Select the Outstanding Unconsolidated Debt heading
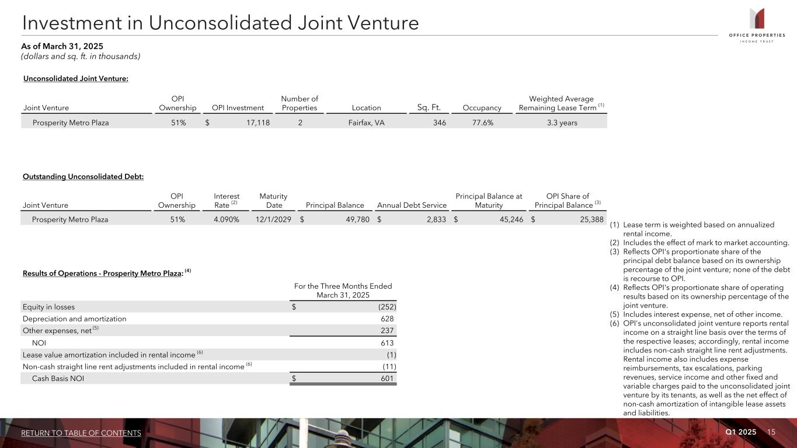 83,177
